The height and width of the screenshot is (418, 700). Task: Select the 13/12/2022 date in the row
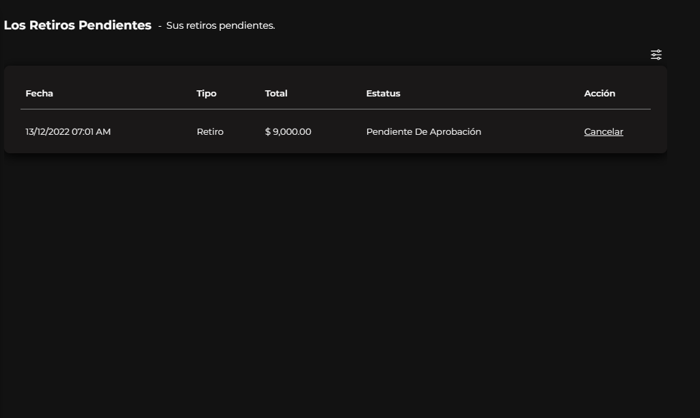[x=47, y=132]
